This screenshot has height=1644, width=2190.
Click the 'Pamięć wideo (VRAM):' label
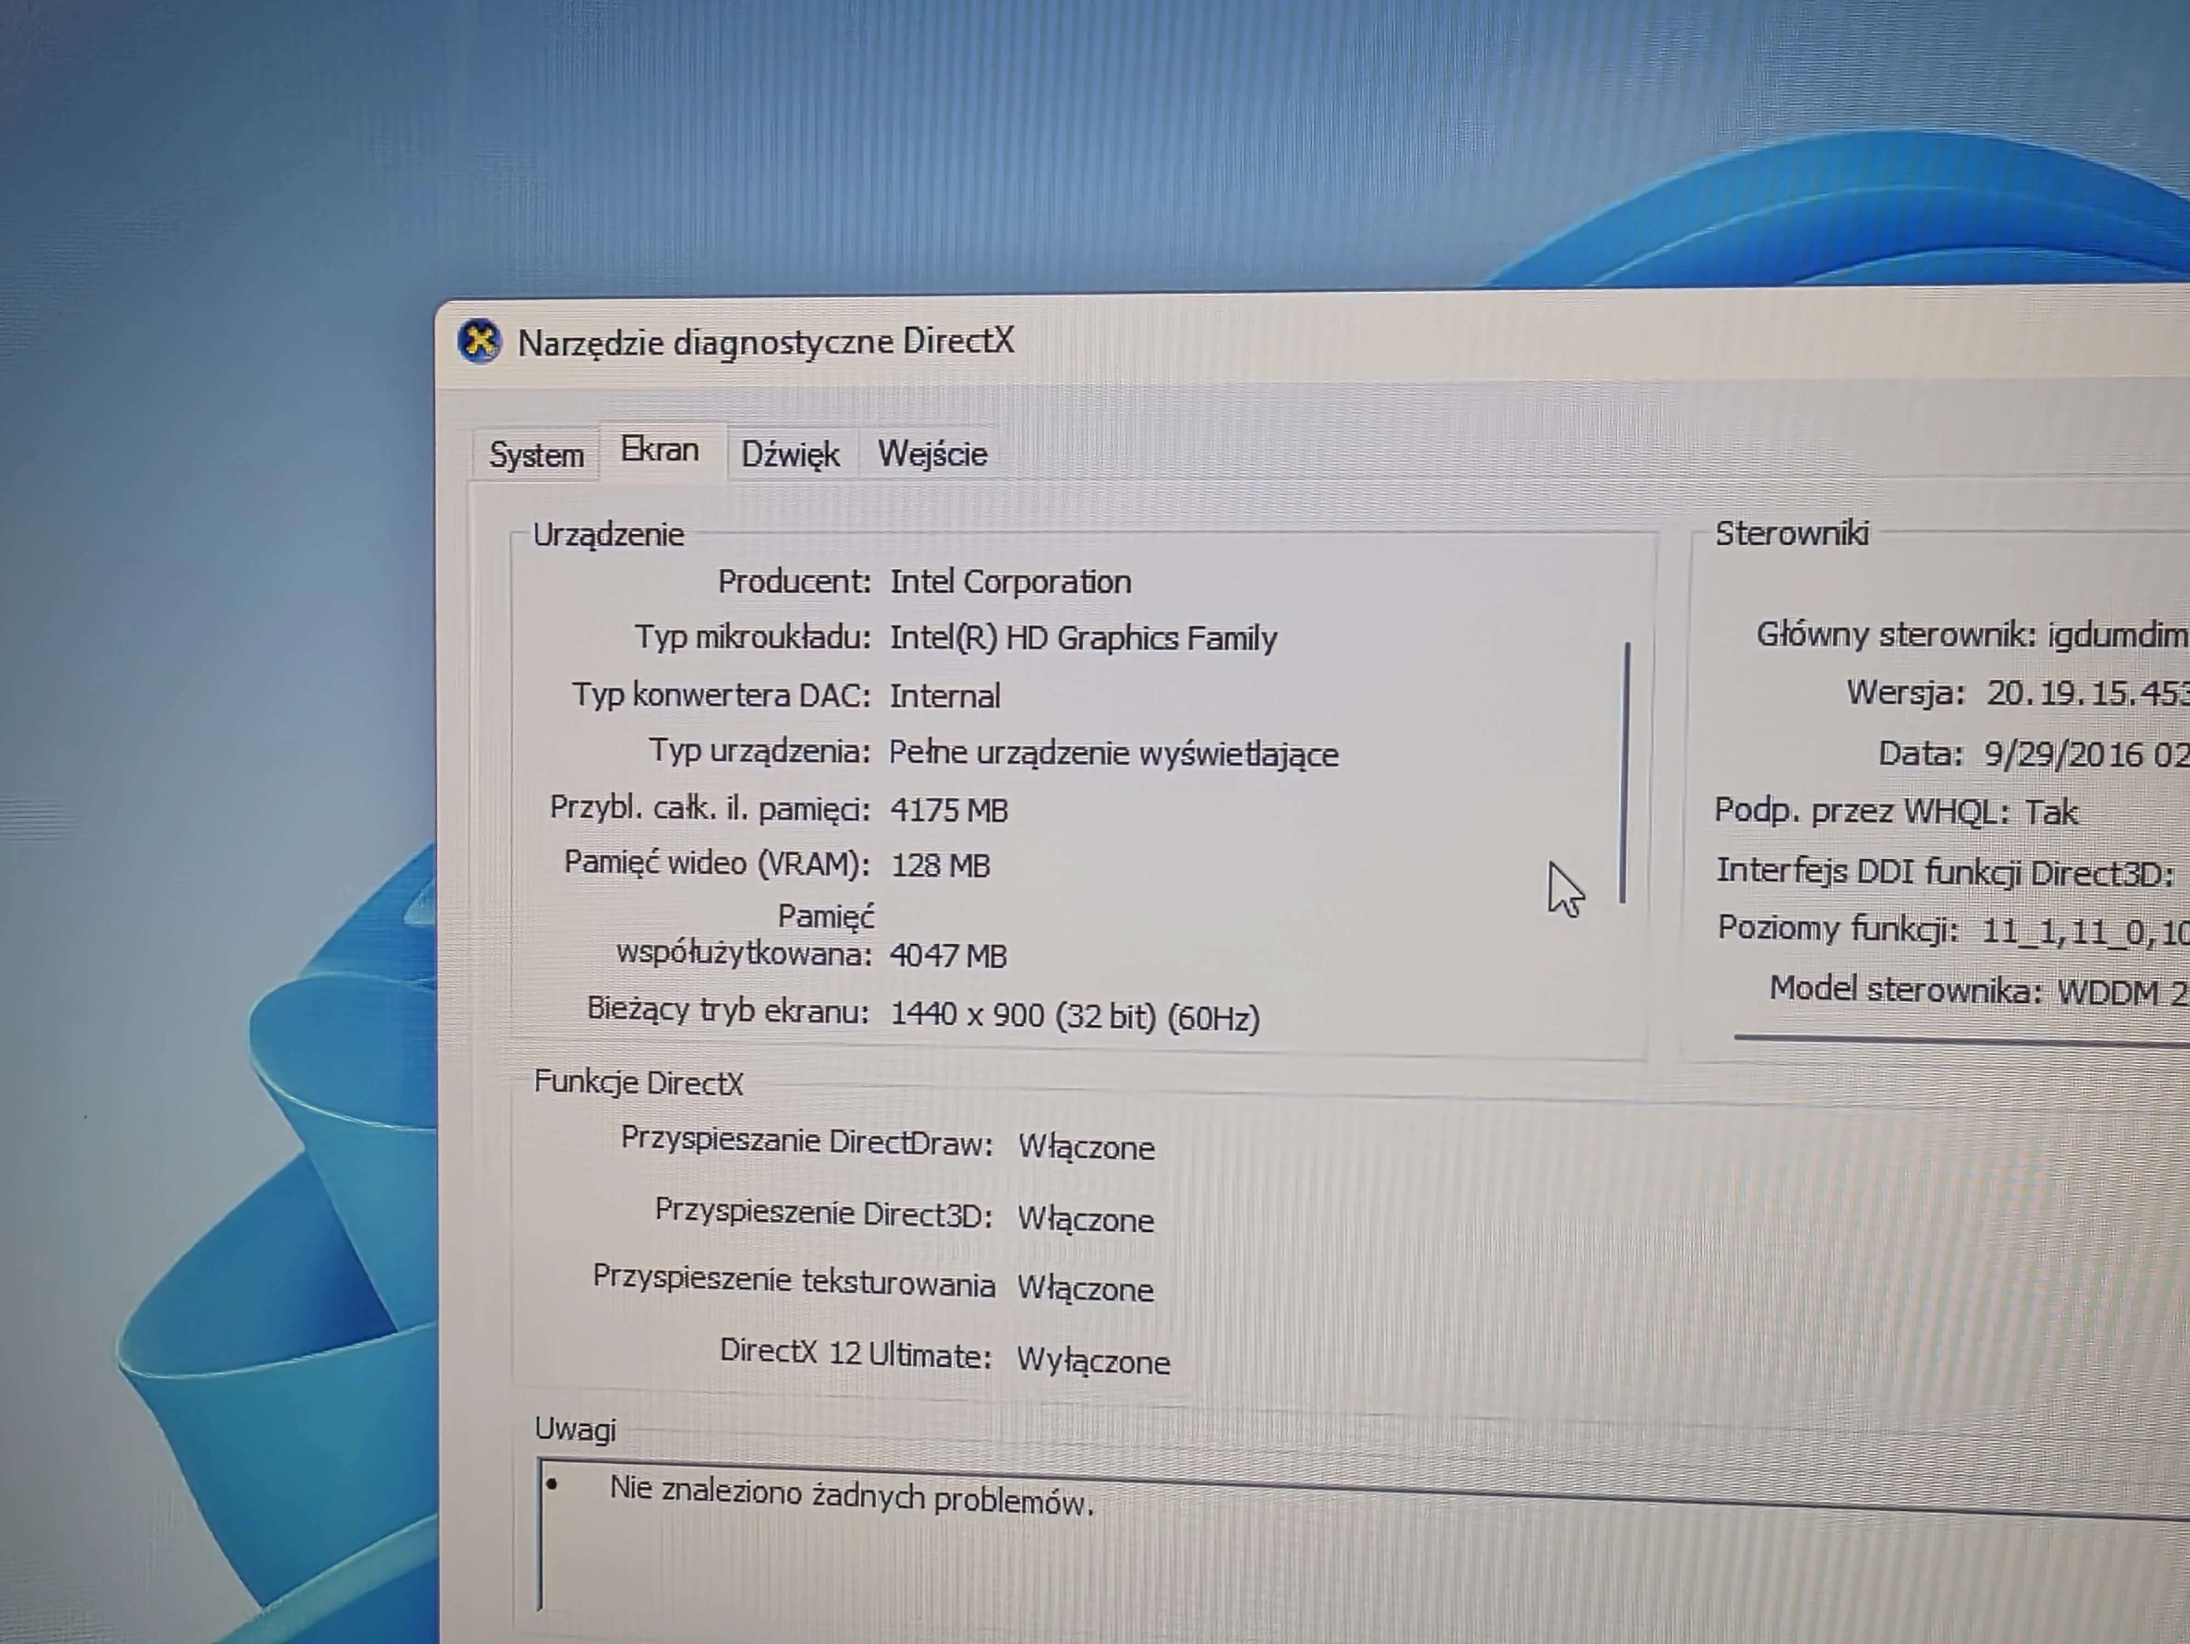coord(717,864)
